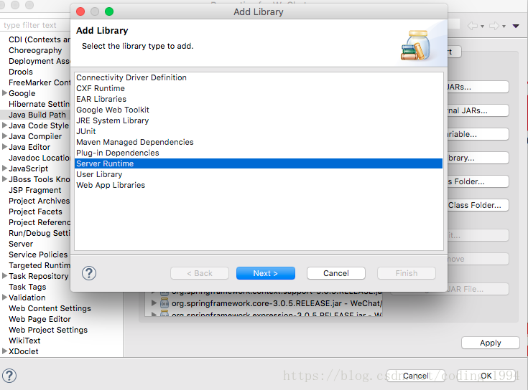Choose EAR Libraries in the list
The height and width of the screenshot is (390, 528).
(x=259, y=99)
